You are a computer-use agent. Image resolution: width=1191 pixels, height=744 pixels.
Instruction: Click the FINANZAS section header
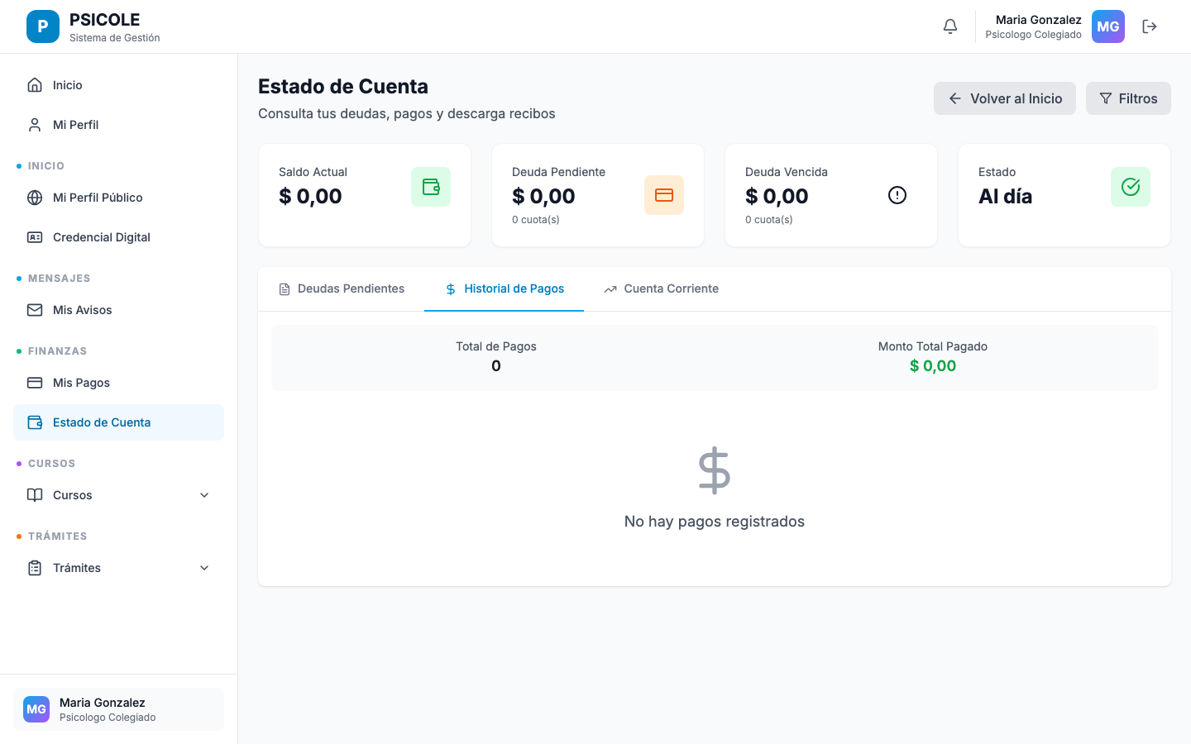pyautogui.click(x=57, y=351)
